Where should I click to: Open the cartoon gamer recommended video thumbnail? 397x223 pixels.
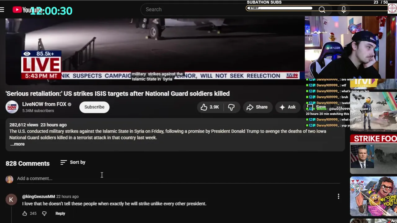373,196
